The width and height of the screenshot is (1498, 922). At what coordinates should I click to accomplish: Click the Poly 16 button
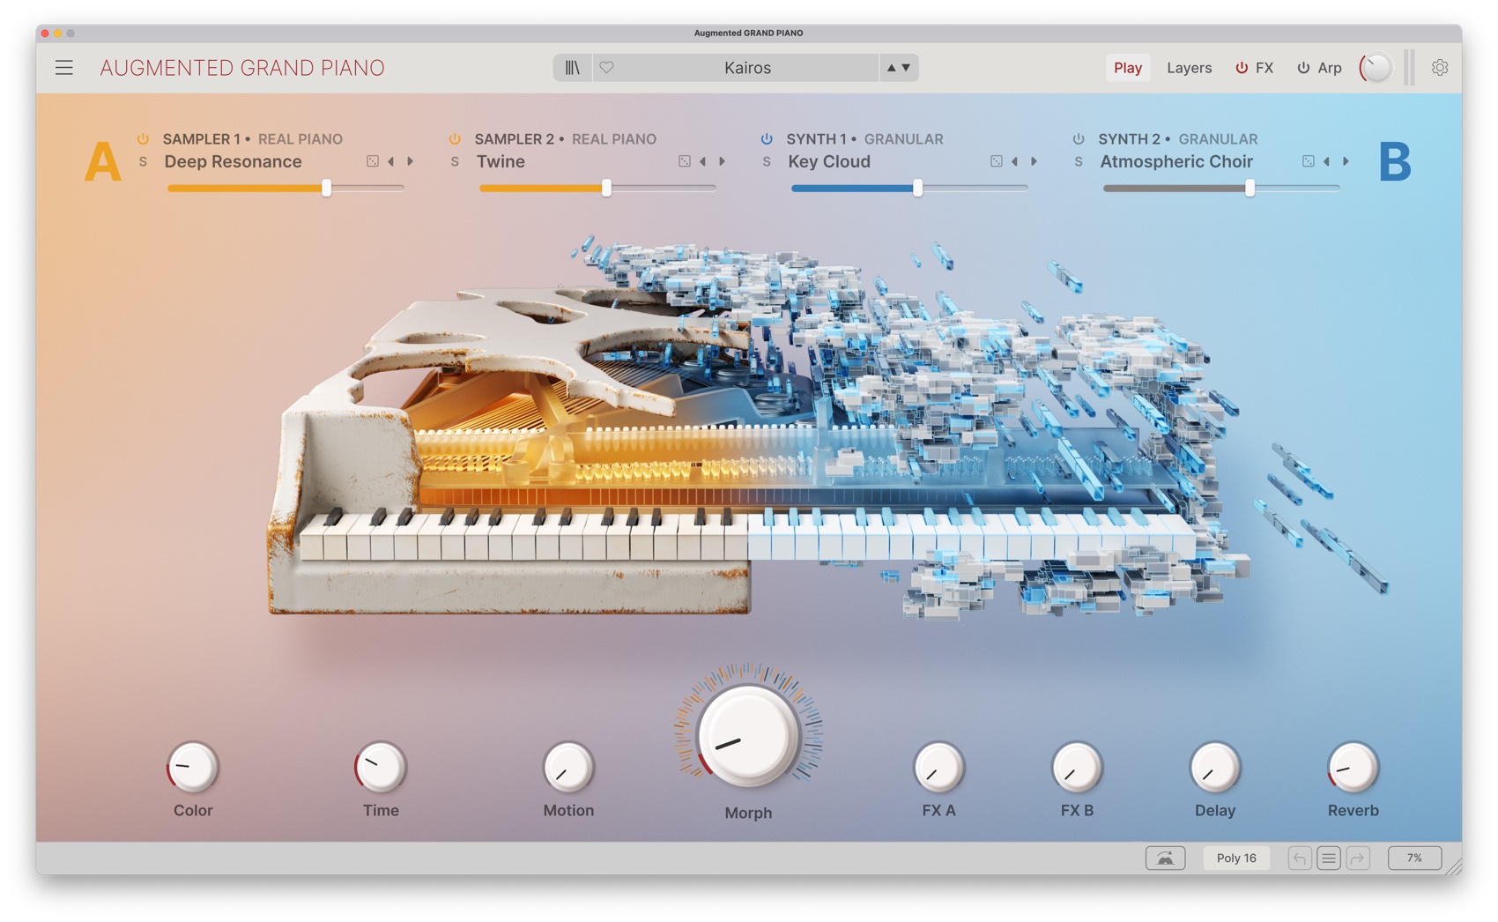1236,858
